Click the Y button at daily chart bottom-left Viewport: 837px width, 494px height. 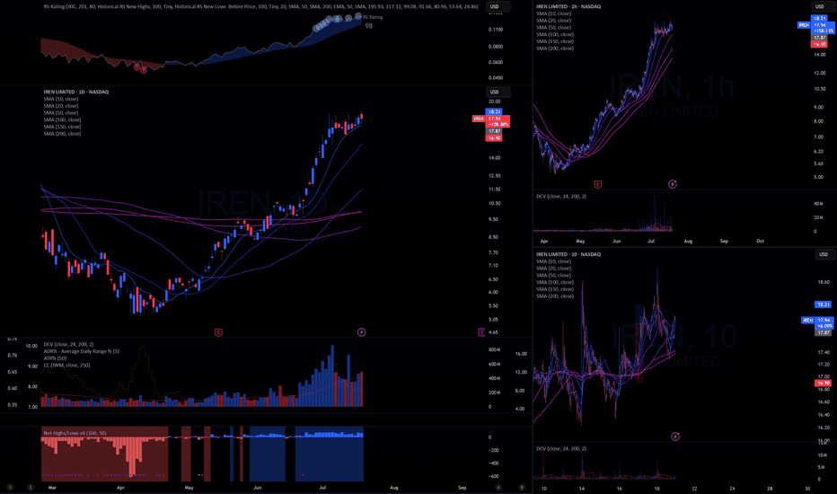pos(10,488)
